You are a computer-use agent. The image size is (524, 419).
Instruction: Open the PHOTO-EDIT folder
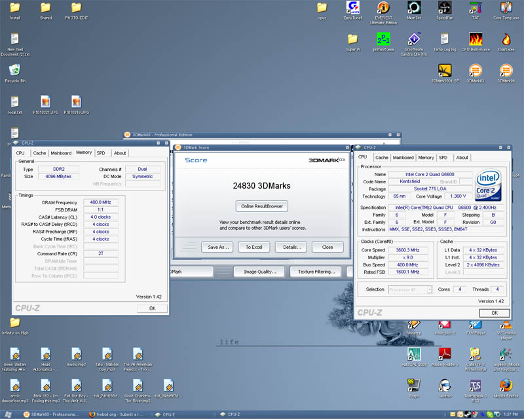point(77,10)
